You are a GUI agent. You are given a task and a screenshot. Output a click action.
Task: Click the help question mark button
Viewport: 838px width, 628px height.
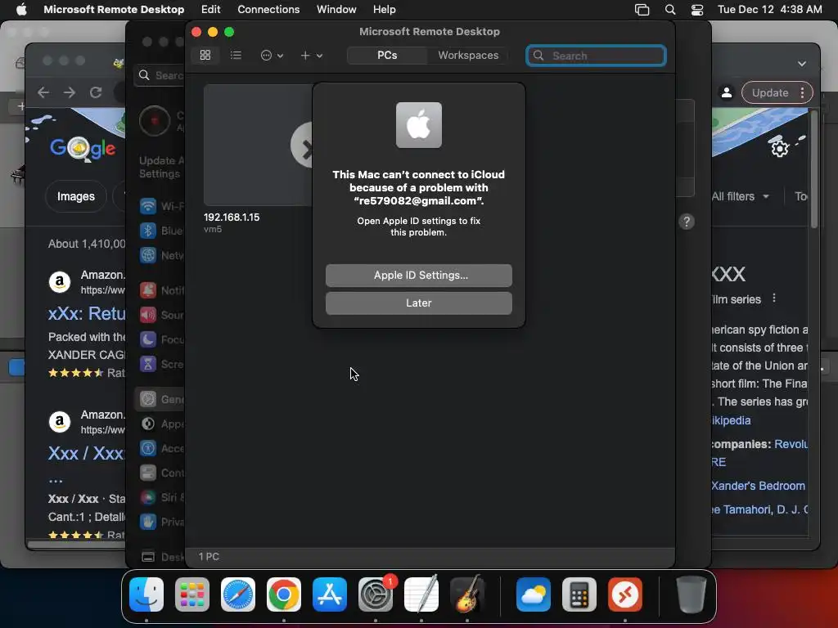coord(687,222)
